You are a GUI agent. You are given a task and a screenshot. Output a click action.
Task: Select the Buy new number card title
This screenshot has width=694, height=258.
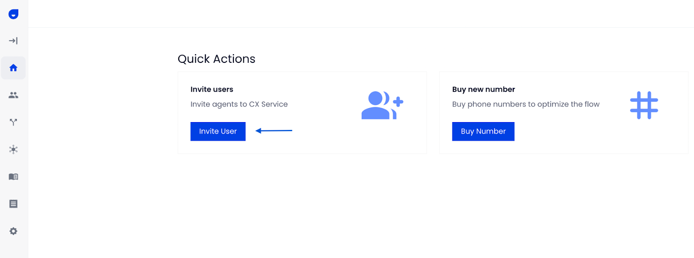click(x=484, y=89)
